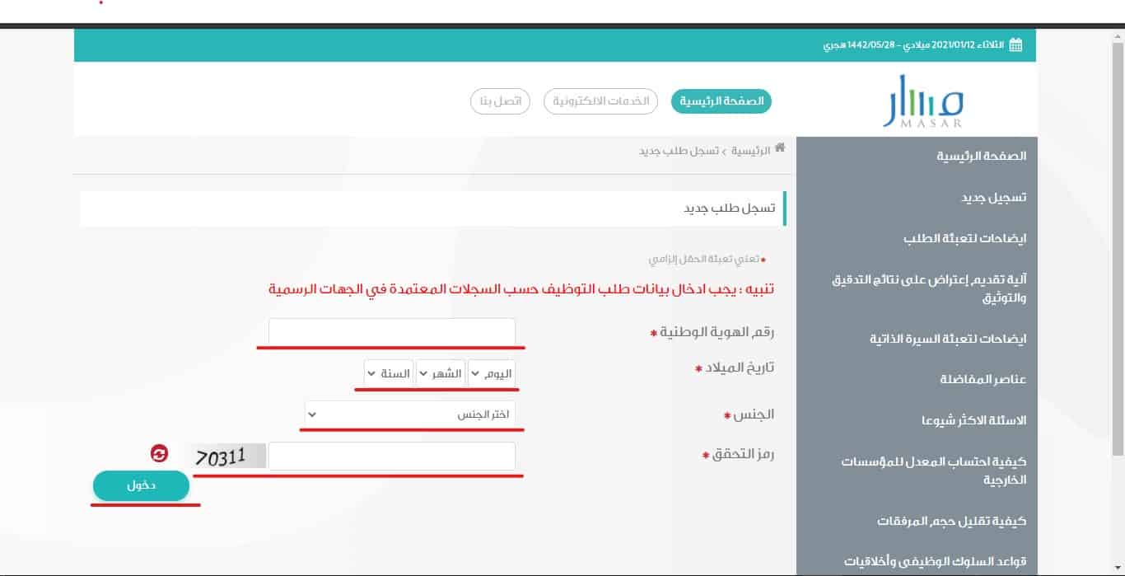Click the calendar icon in the date bar
This screenshot has height=576, width=1125.
(x=1016, y=44)
